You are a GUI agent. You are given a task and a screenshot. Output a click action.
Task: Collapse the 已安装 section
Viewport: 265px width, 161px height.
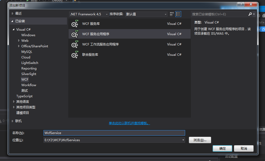[12, 21]
